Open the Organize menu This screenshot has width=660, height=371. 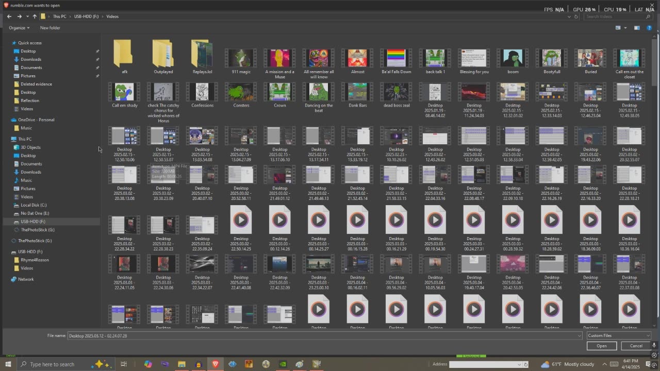pyautogui.click(x=19, y=28)
